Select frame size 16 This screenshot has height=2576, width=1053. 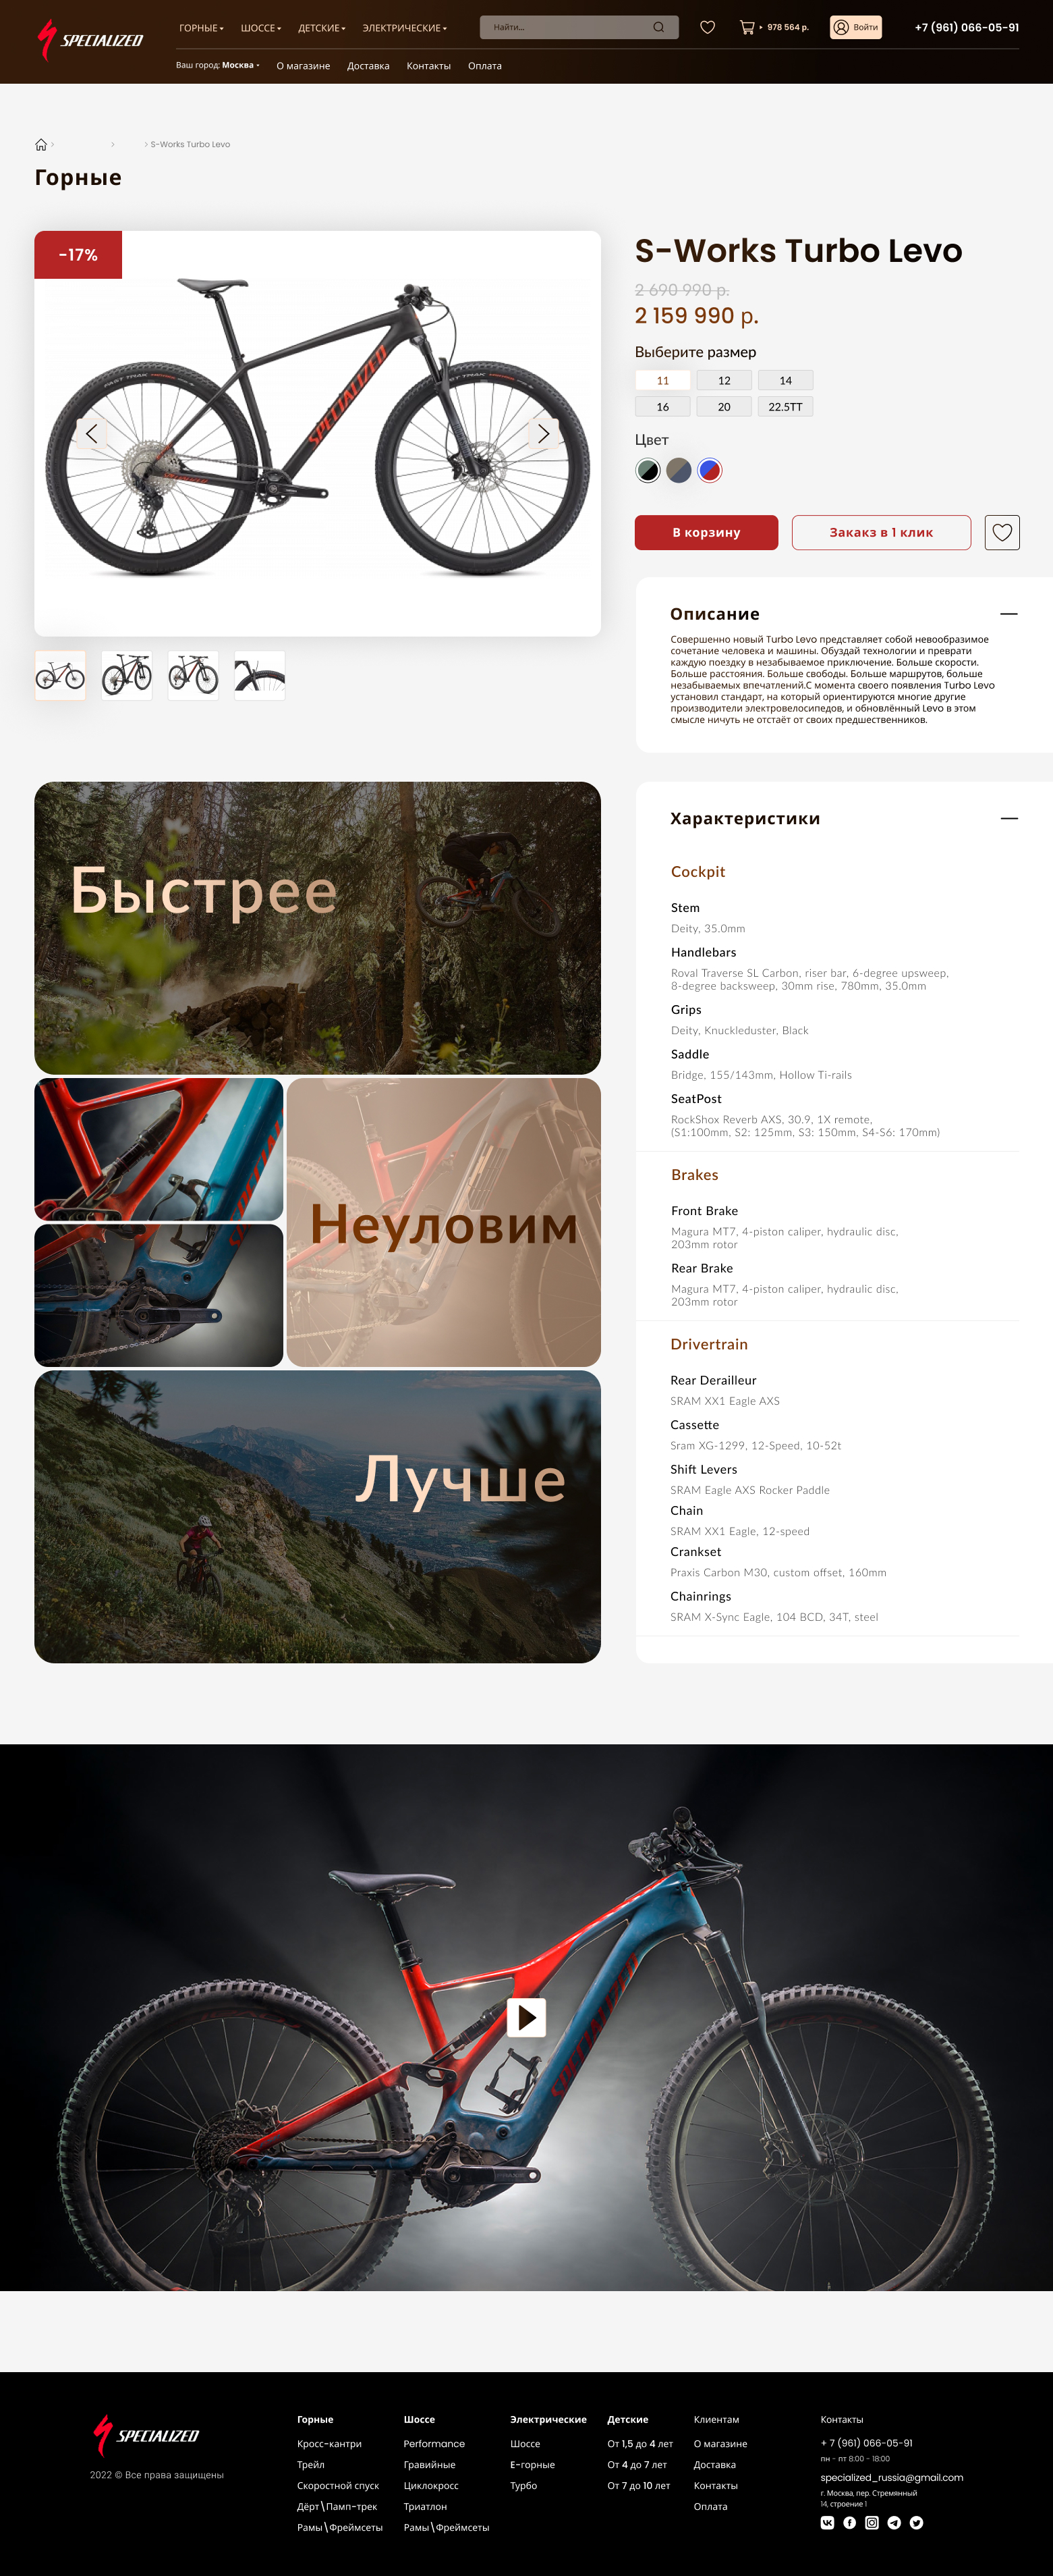tap(662, 407)
